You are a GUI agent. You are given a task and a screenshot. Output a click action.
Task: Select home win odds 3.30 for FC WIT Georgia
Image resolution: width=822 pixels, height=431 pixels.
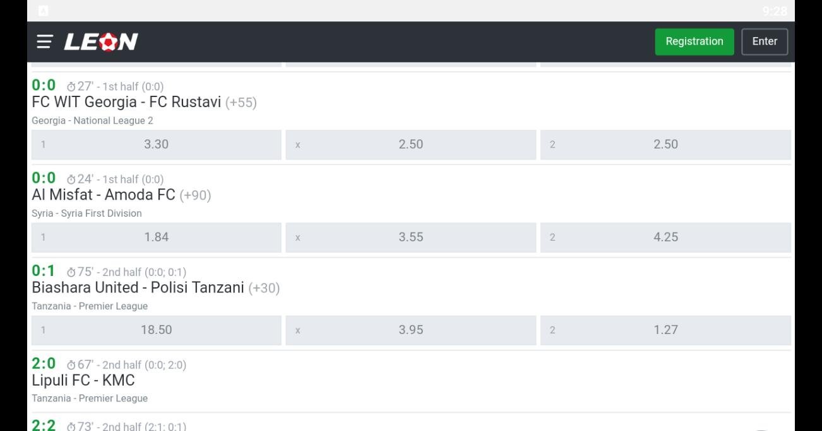(x=157, y=145)
